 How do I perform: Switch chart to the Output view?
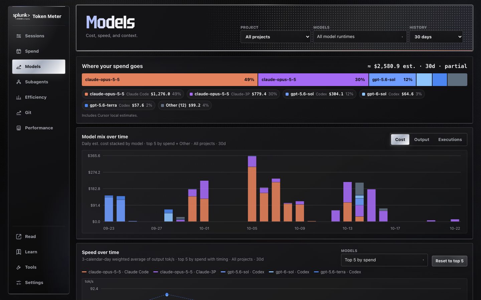(422, 140)
